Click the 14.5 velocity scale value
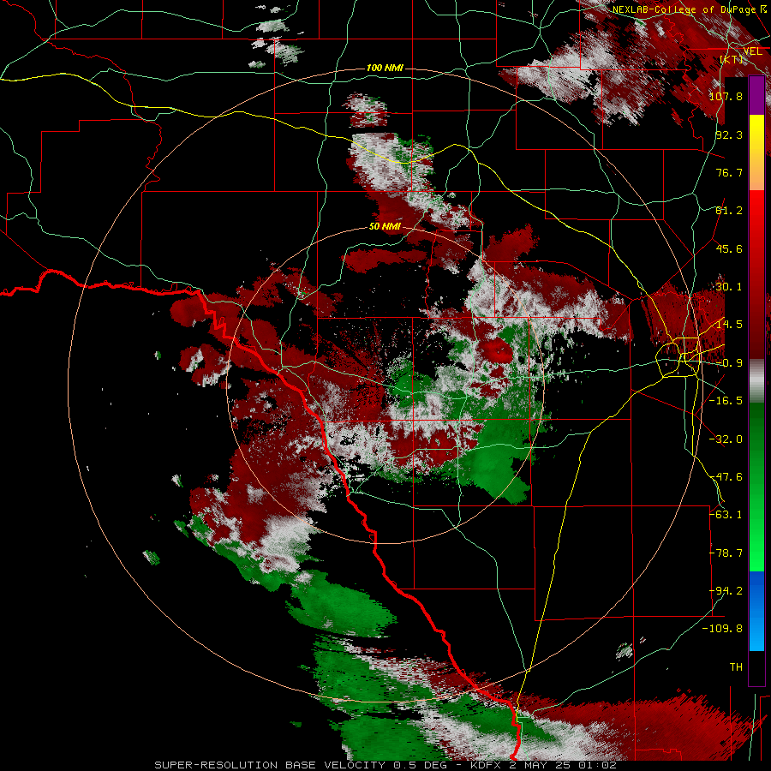The height and width of the screenshot is (771, 771). pyautogui.click(x=729, y=325)
